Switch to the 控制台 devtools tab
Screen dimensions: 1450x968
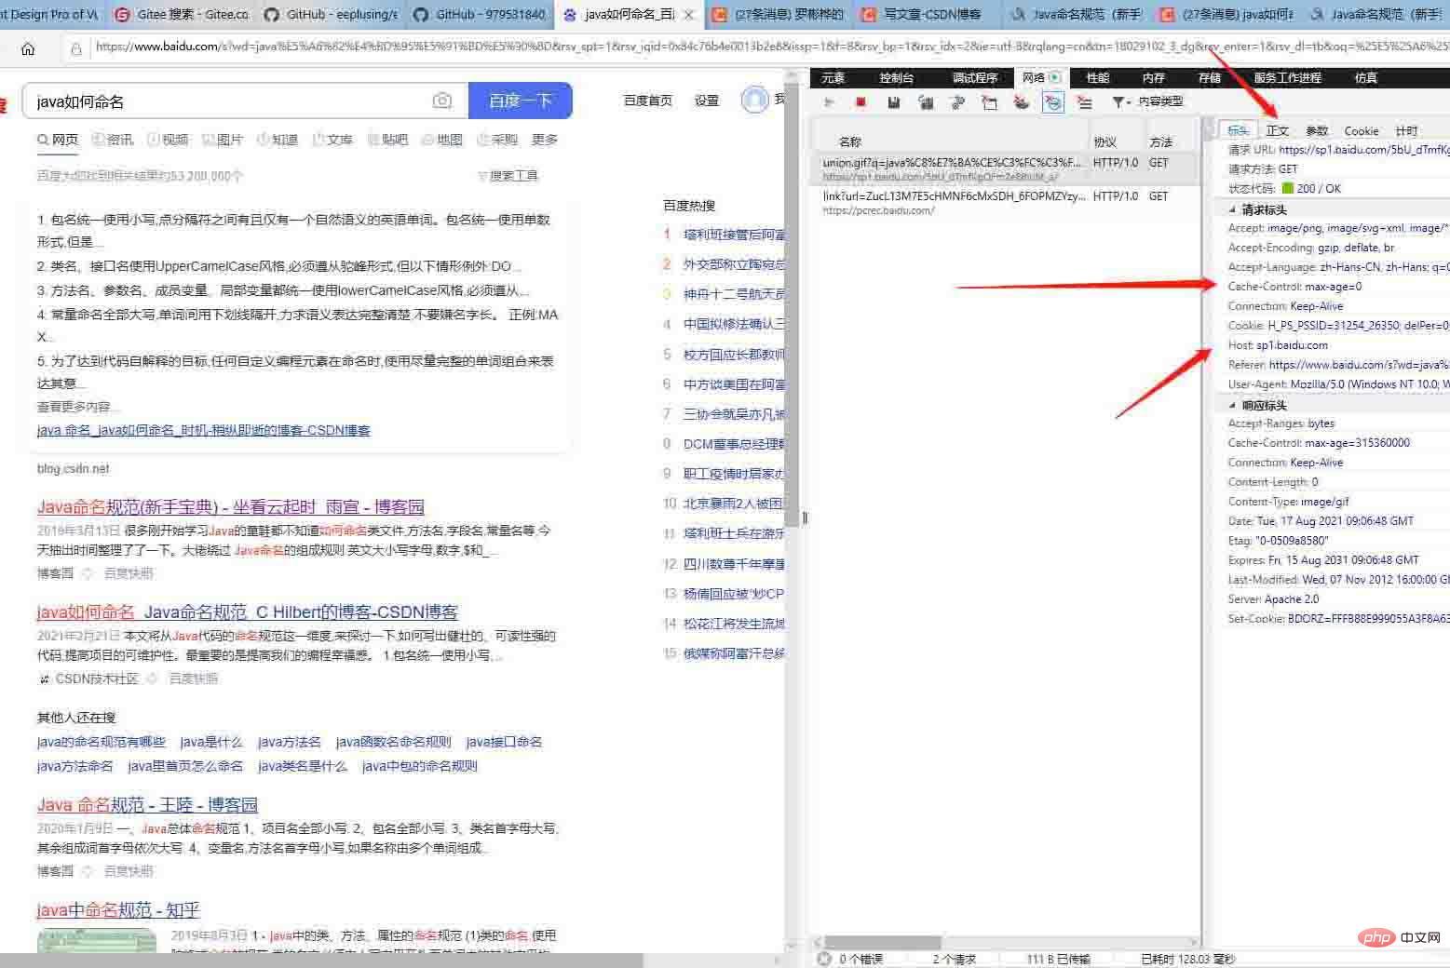click(896, 78)
